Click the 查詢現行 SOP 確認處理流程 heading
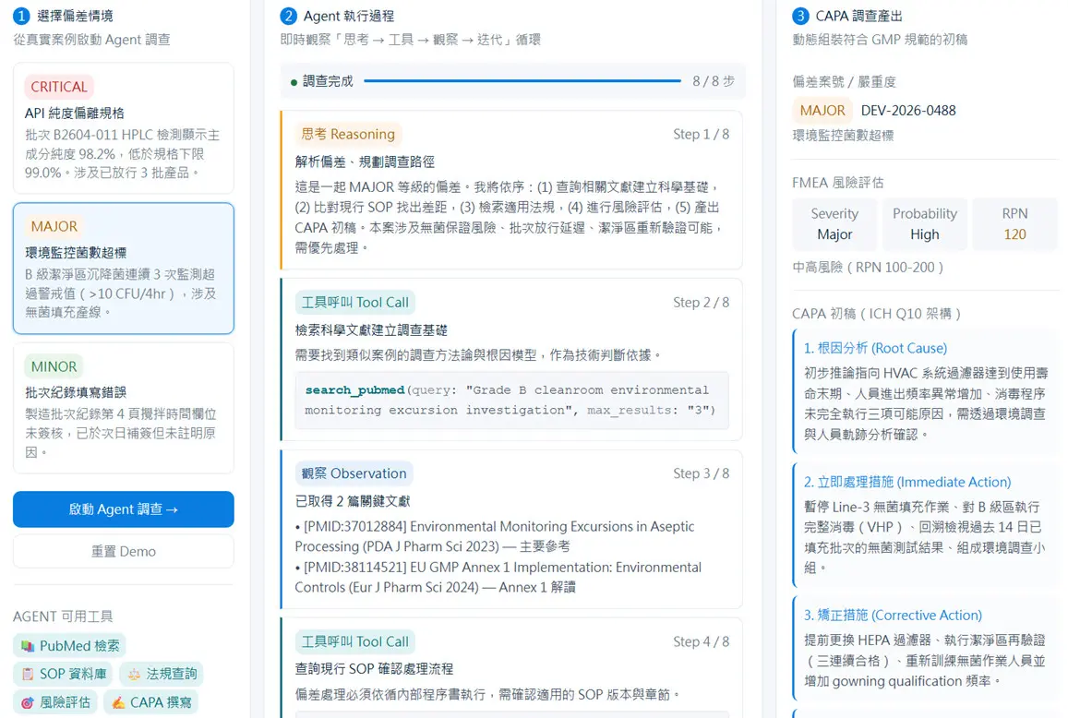The width and height of the screenshot is (1068, 718). 374,669
